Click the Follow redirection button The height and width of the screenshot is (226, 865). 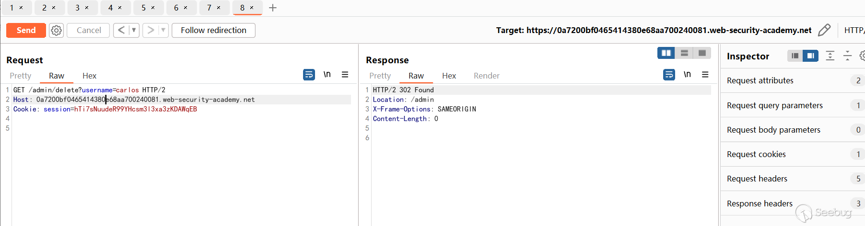[x=213, y=30]
